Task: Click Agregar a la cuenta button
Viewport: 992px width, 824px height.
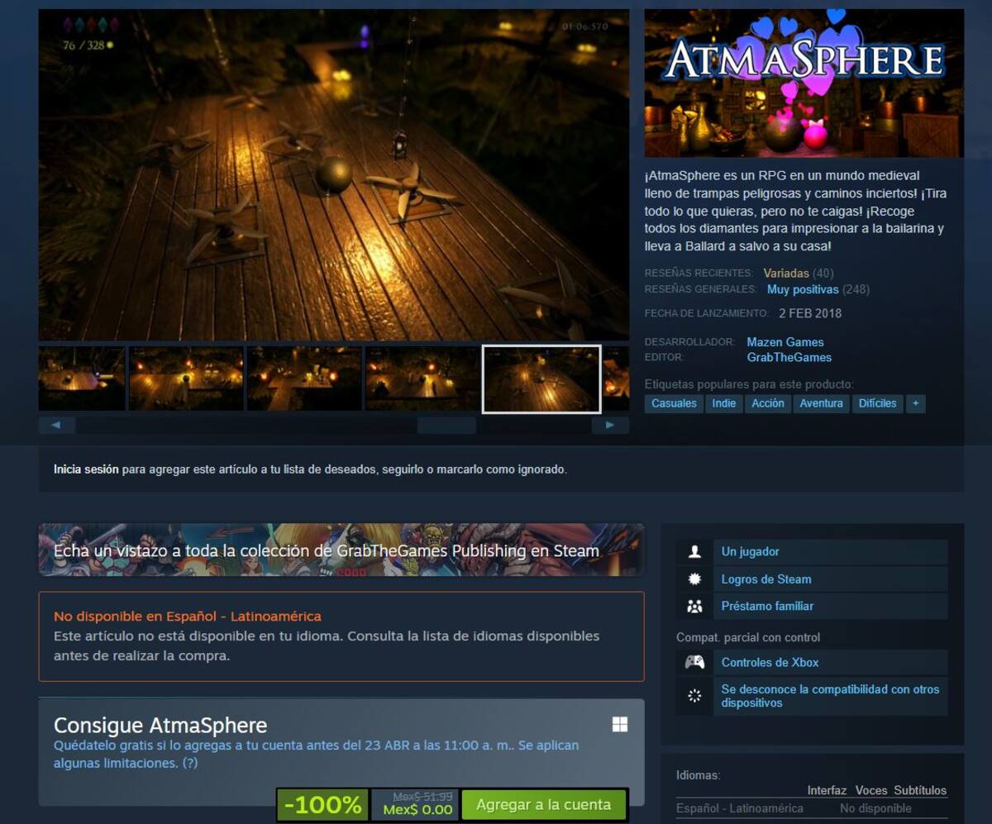Action: pyautogui.click(x=543, y=805)
